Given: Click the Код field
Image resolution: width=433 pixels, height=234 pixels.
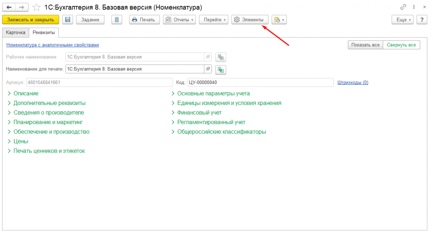Looking at the screenshot, I should tap(260, 82).
